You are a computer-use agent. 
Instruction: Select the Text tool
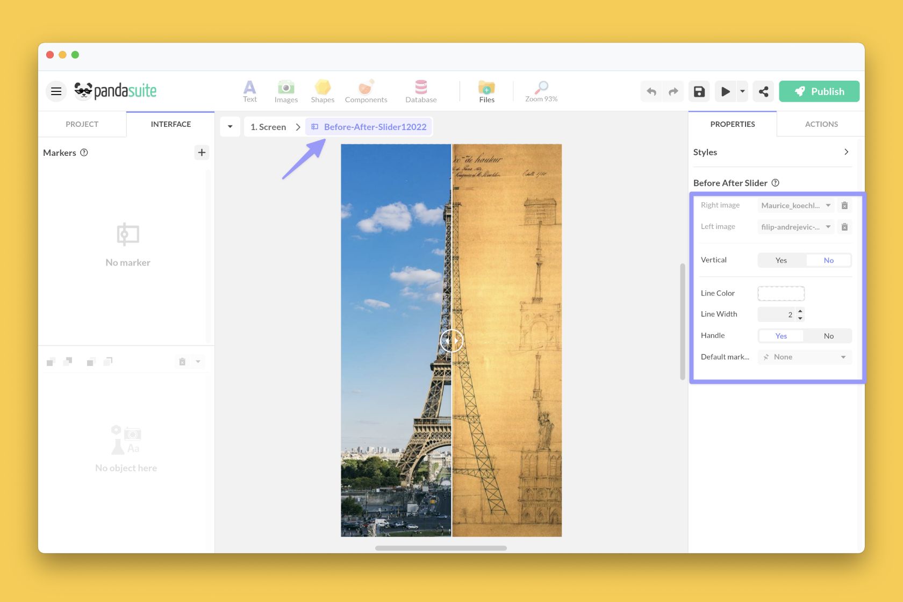(x=249, y=91)
